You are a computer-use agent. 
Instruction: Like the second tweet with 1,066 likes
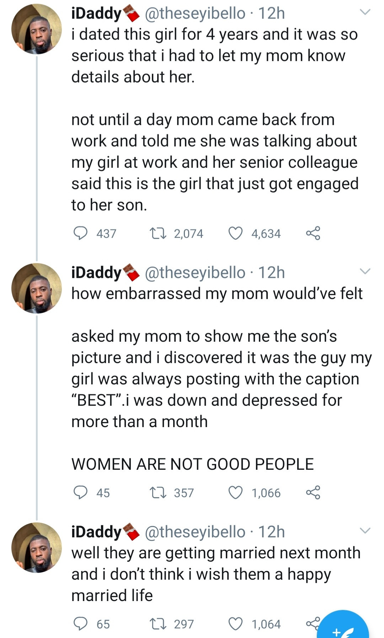pos(235,493)
